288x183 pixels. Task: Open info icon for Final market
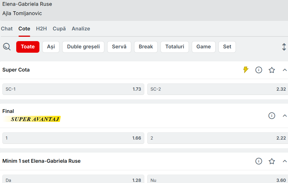click(272, 116)
